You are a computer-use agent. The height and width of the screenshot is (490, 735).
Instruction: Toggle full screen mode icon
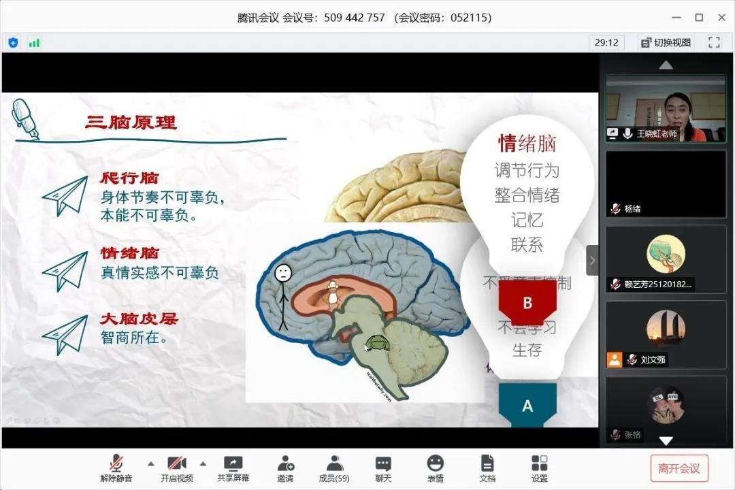coord(714,42)
